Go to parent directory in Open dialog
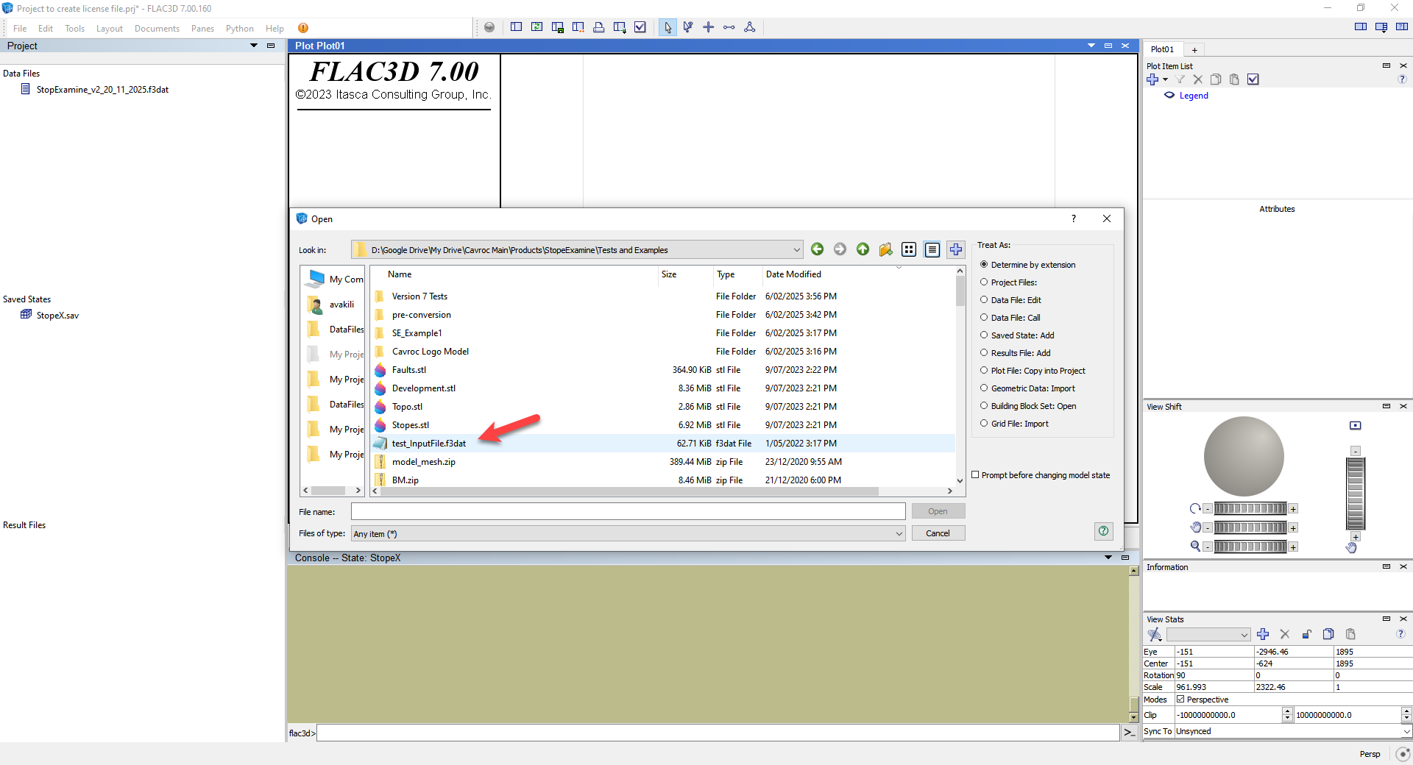1413x765 pixels. click(863, 249)
